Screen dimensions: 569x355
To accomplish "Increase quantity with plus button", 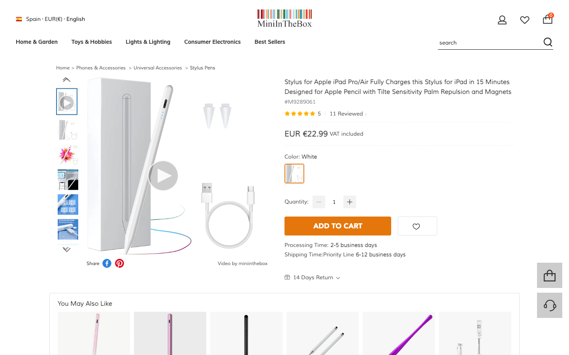I will [x=350, y=202].
